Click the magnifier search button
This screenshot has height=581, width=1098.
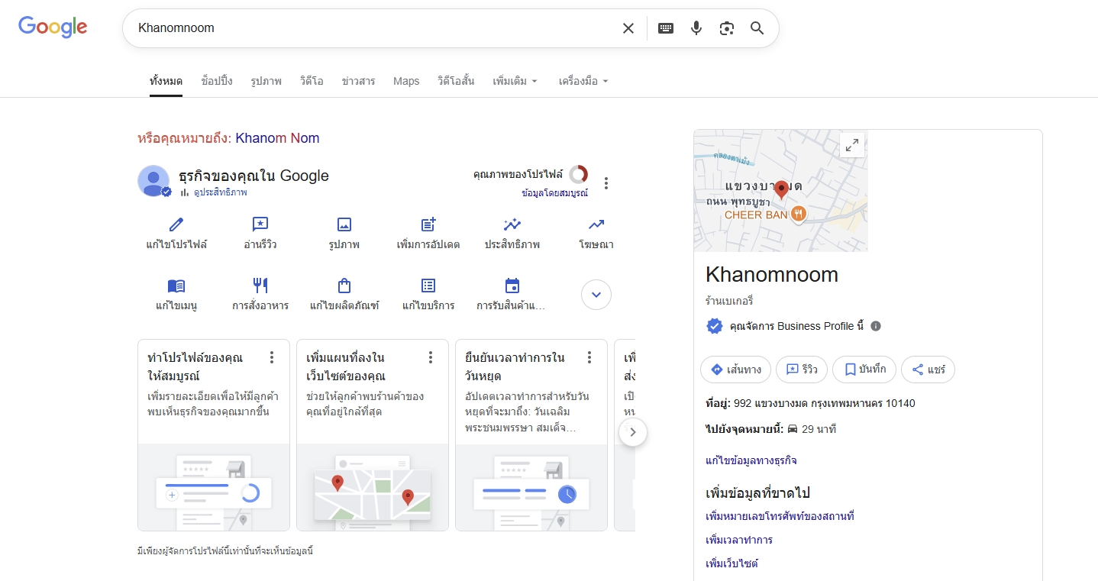click(x=757, y=28)
